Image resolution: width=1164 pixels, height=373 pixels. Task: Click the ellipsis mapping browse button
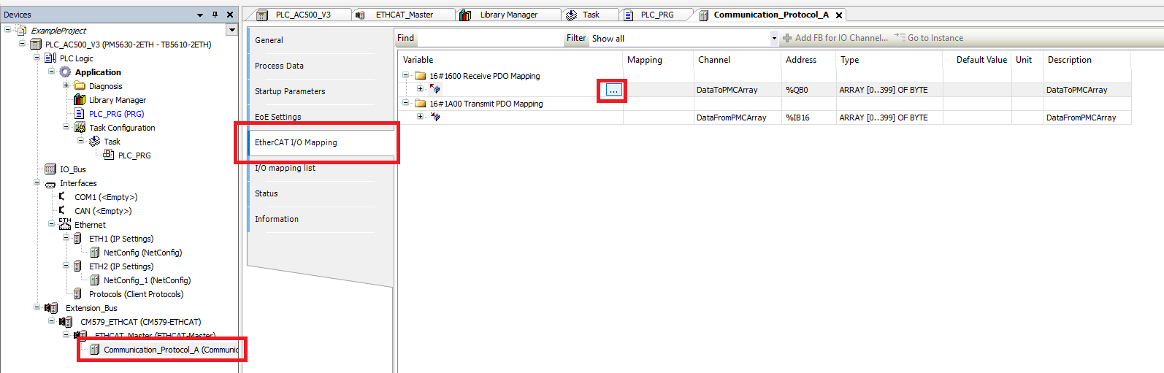point(613,90)
